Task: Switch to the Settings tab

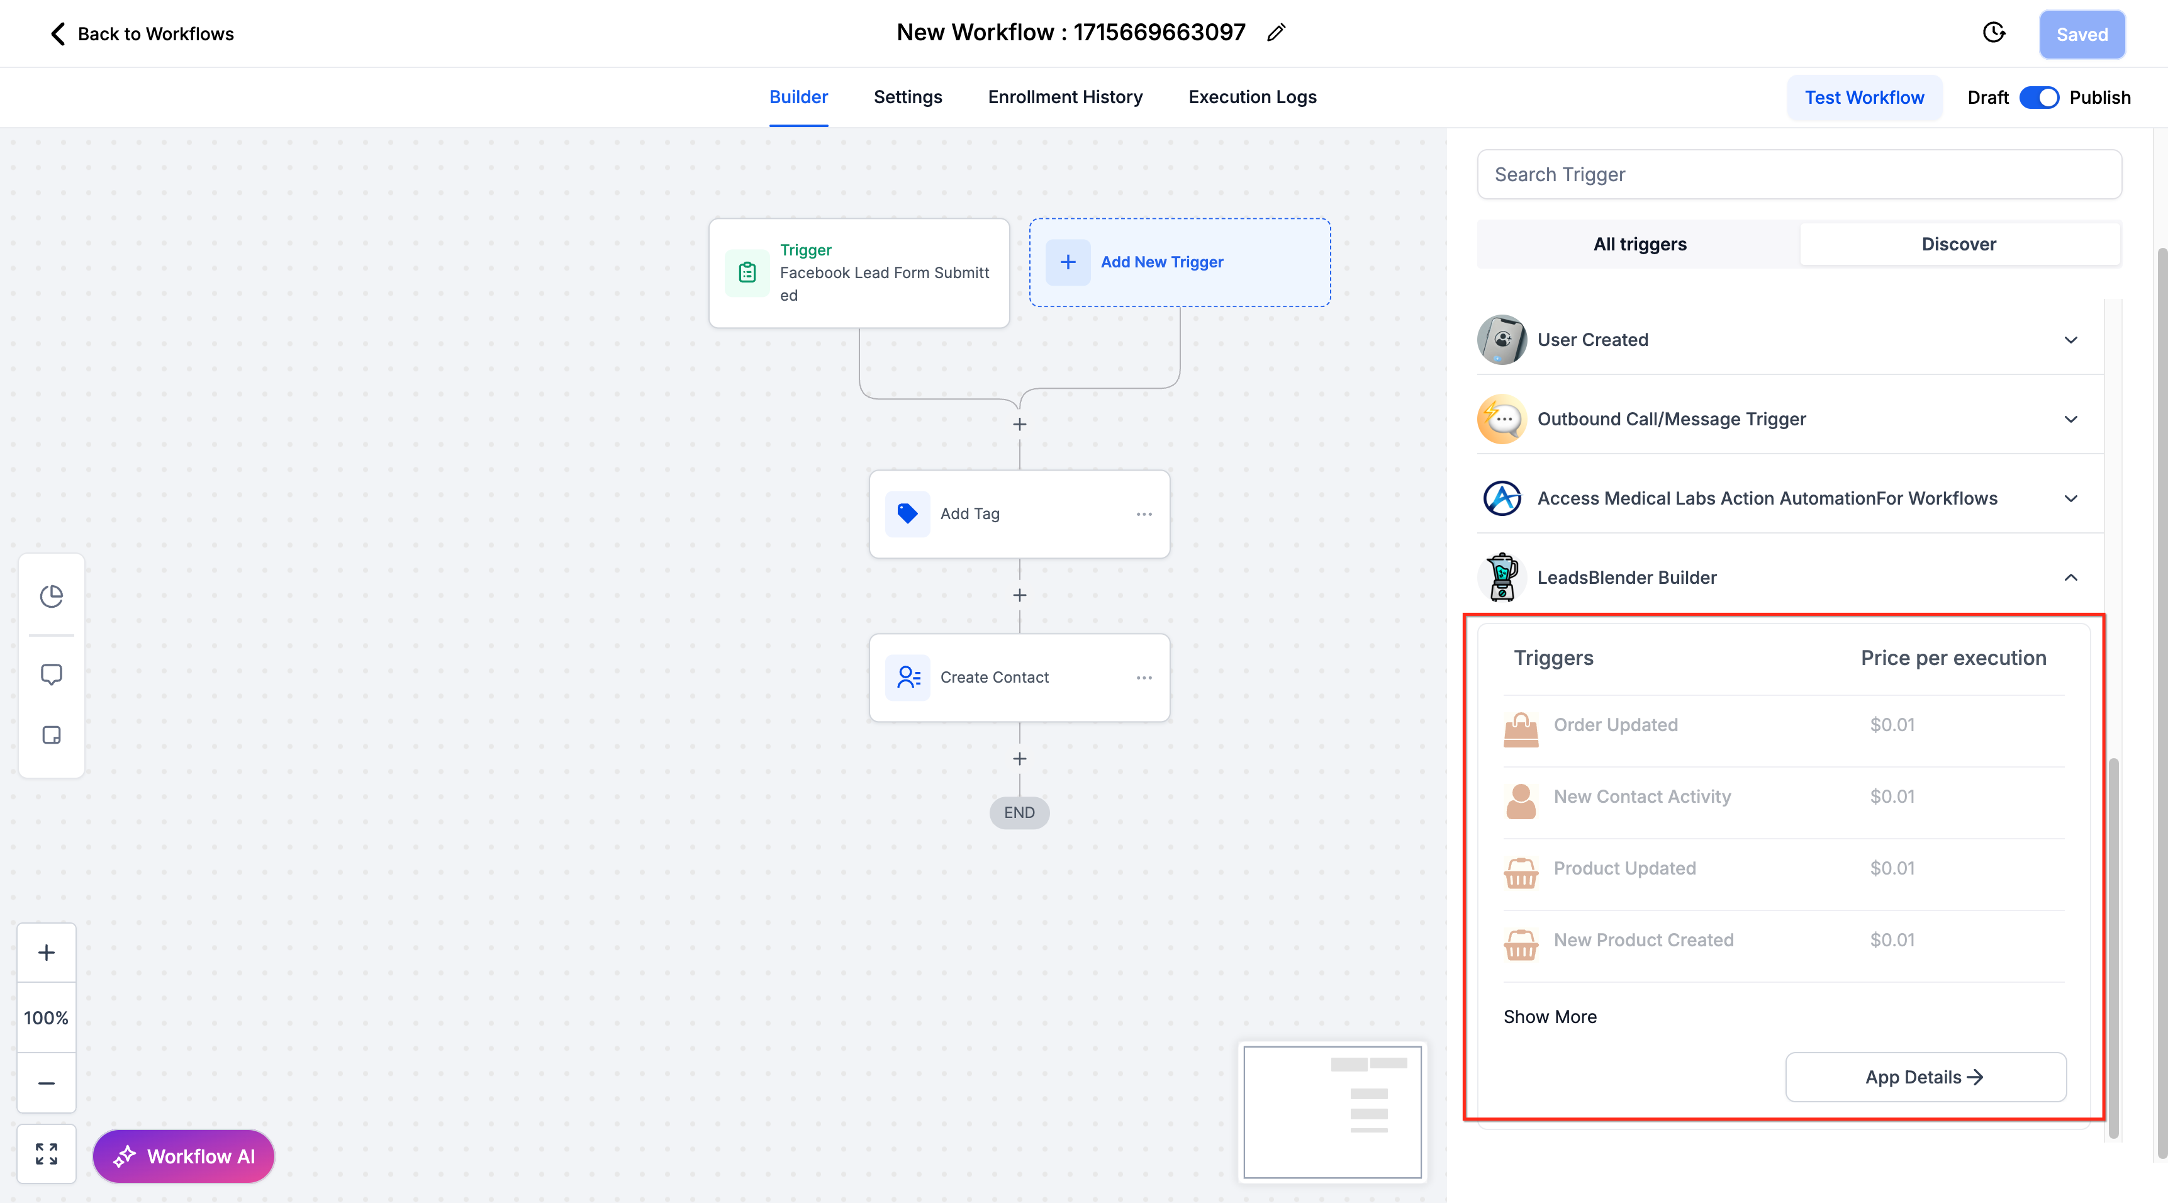Action: pyautogui.click(x=907, y=97)
